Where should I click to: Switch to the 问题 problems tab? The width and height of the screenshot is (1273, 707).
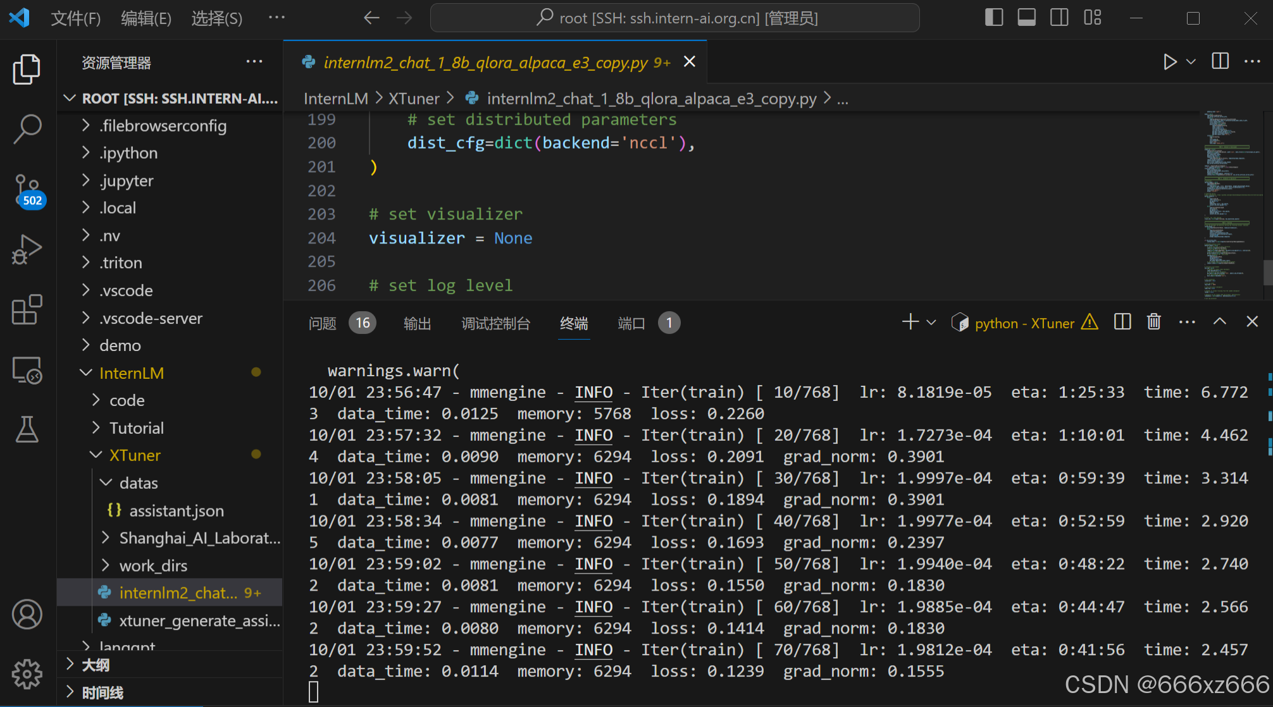click(x=323, y=323)
